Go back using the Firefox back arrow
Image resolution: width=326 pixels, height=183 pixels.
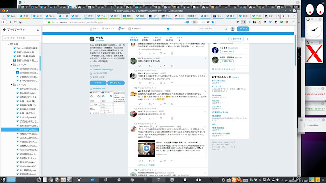pyautogui.click(x=4, y=22)
